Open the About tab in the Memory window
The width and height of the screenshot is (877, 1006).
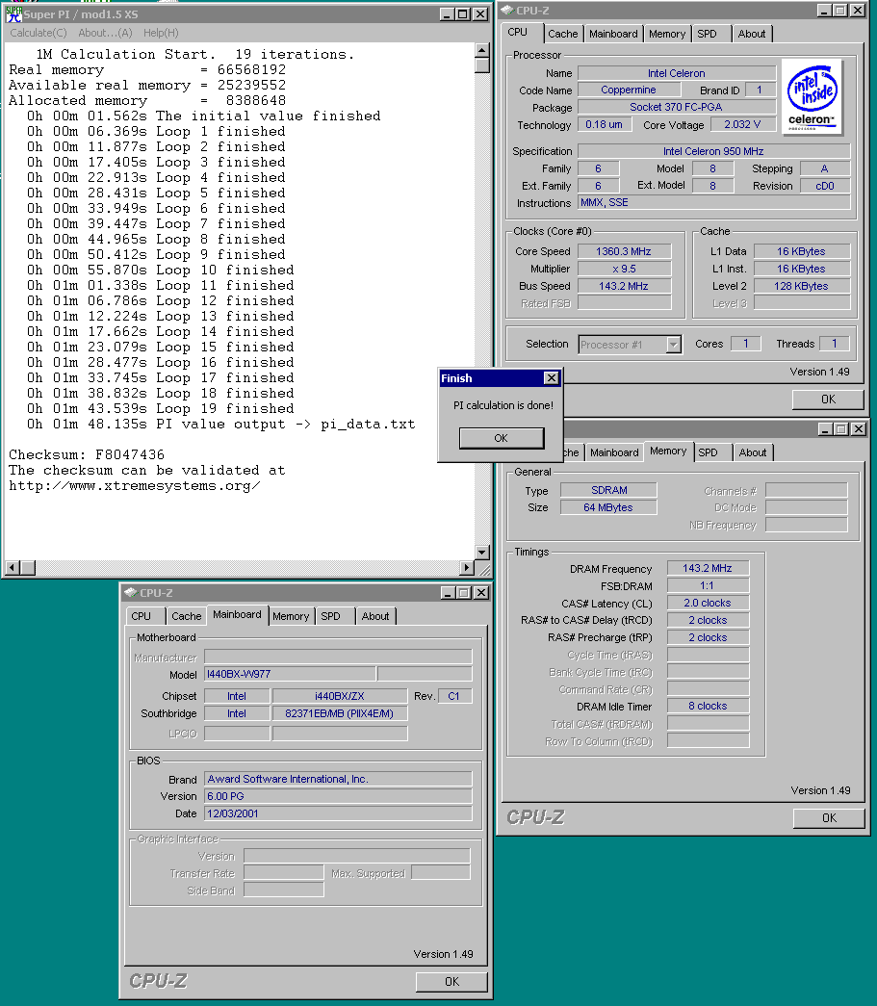tap(753, 453)
